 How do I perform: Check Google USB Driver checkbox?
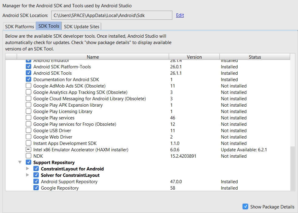(x=29, y=130)
